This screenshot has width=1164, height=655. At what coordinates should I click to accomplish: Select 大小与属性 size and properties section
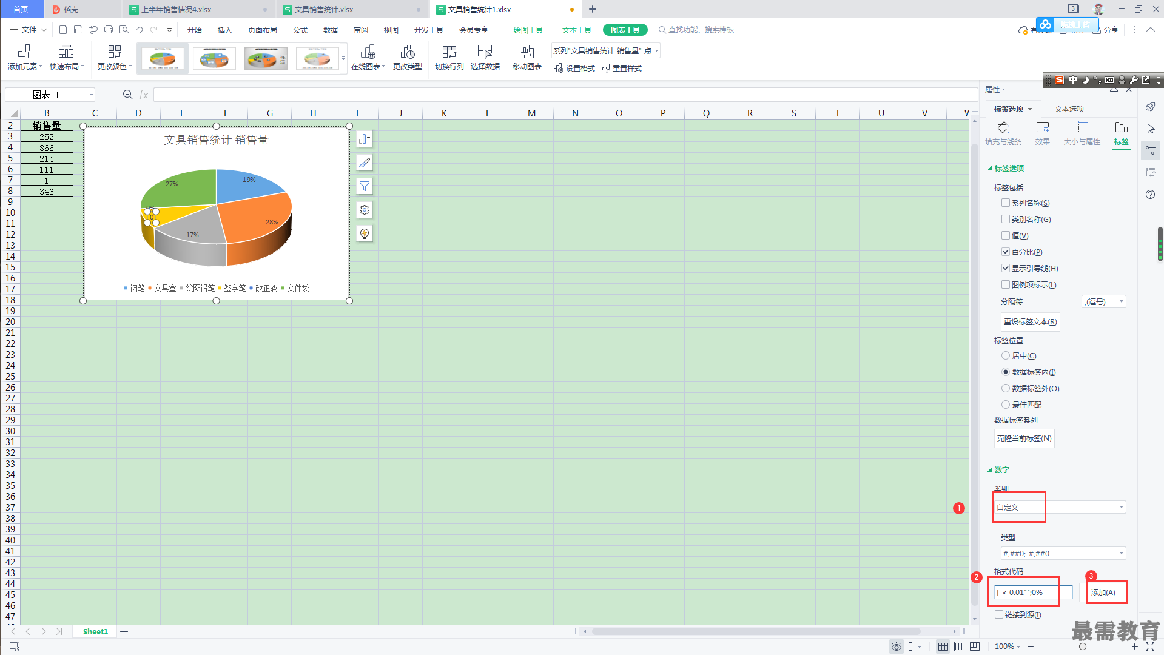coord(1082,133)
